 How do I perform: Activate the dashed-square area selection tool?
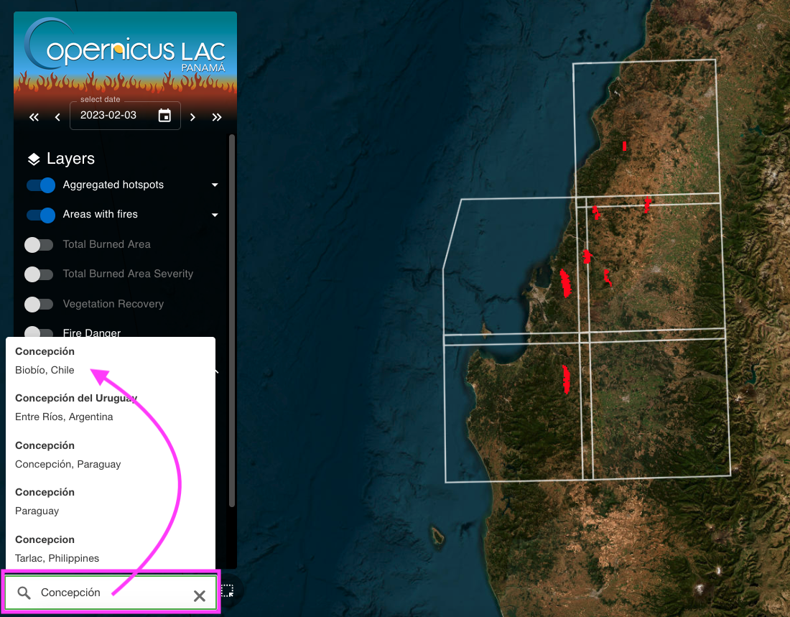tap(228, 591)
